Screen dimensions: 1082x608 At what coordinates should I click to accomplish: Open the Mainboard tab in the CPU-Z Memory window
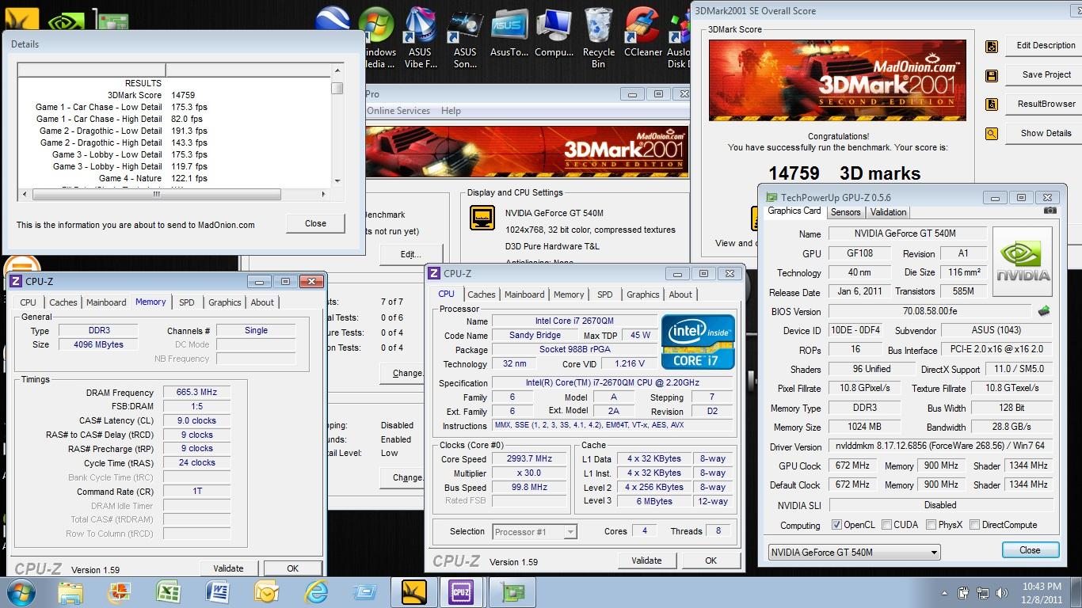coord(106,302)
